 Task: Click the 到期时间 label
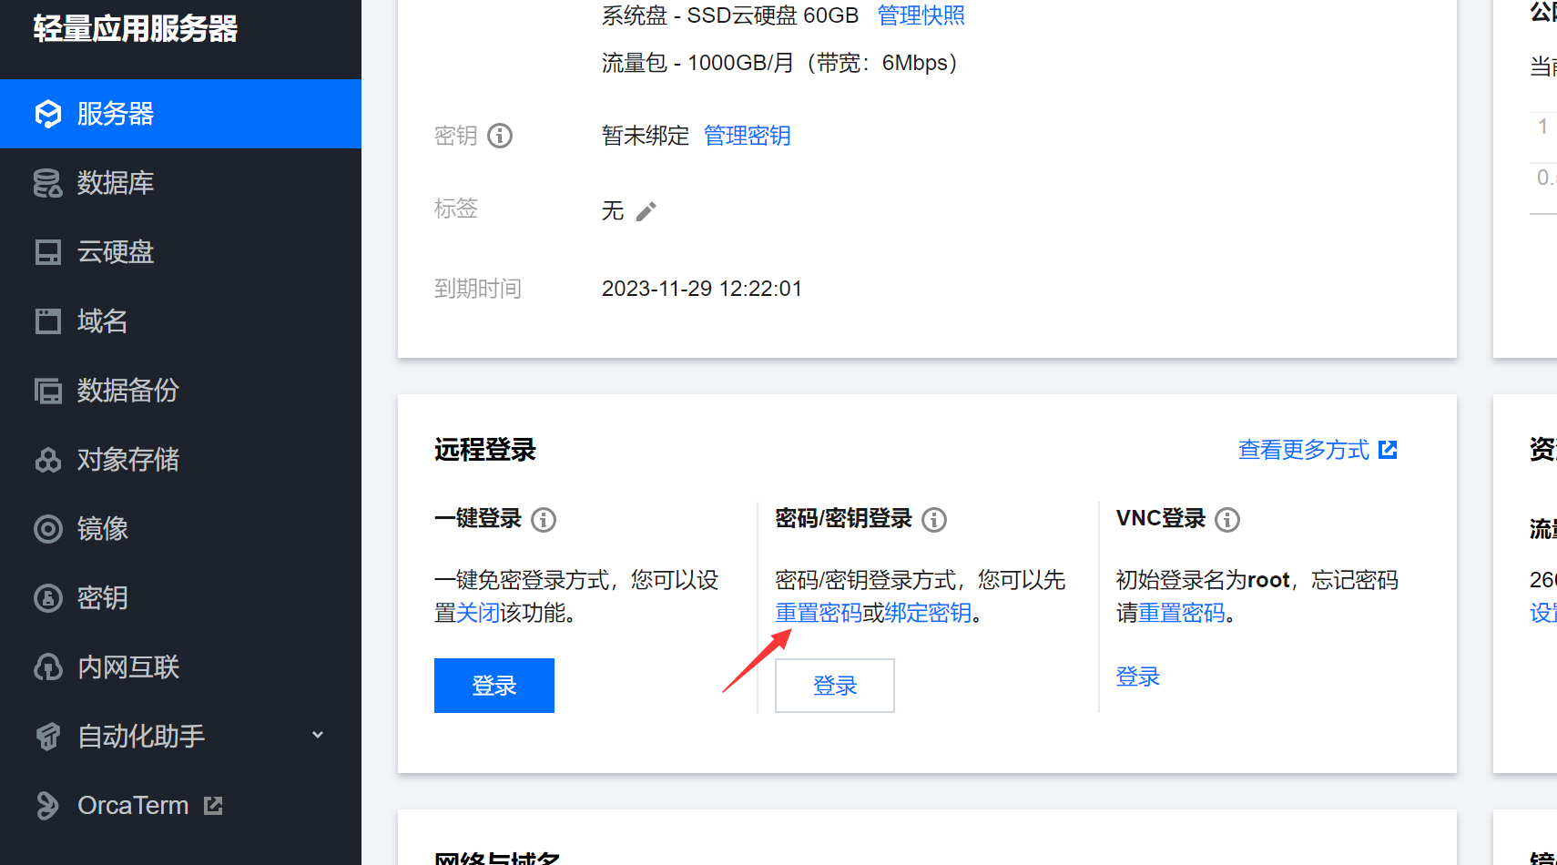pos(478,289)
